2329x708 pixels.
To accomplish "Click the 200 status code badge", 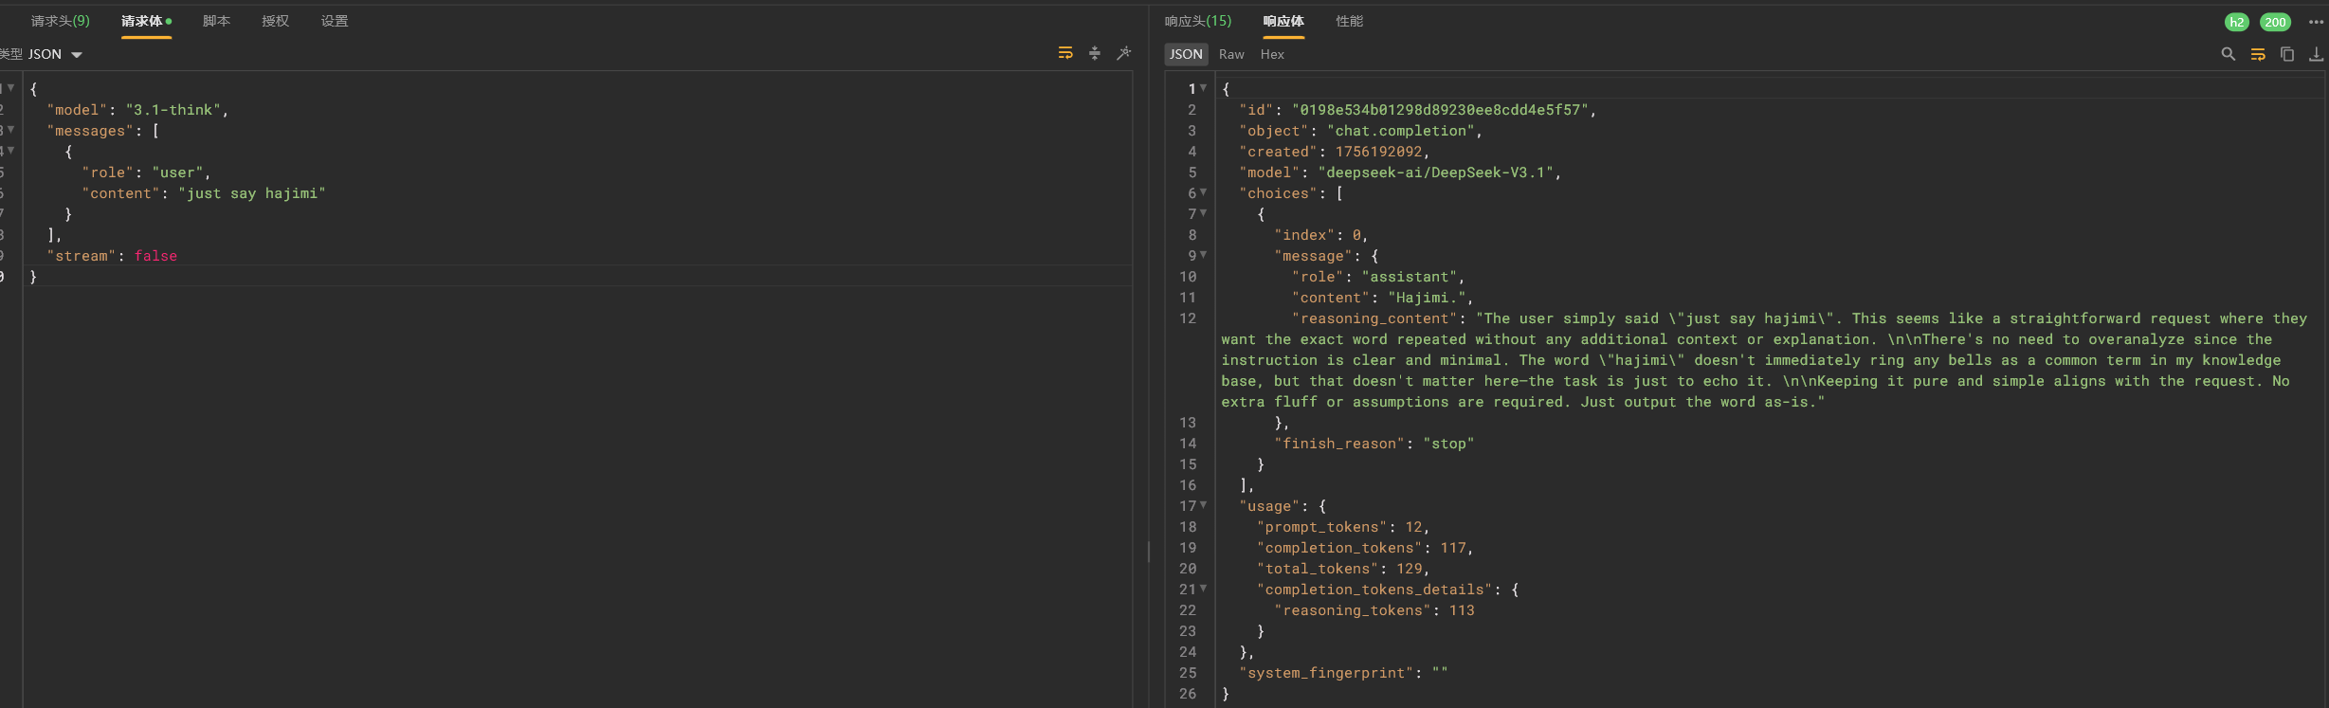I will 2276,22.
